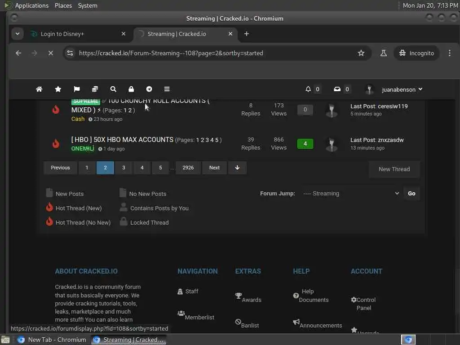Open the private messages inbox icon
This screenshot has height=345, width=460.
coord(337,89)
